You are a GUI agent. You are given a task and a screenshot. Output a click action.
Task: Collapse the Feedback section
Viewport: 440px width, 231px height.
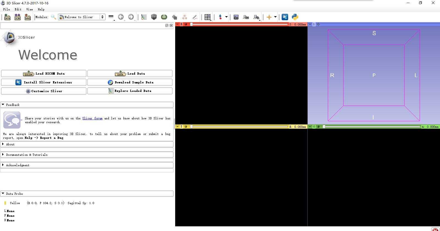tap(87, 105)
